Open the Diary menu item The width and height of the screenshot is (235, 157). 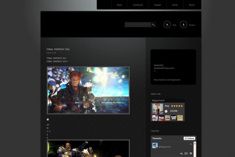pyautogui.click(x=119, y=5)
